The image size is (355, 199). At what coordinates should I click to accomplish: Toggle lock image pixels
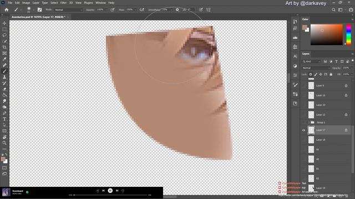(x=316, y=74)
